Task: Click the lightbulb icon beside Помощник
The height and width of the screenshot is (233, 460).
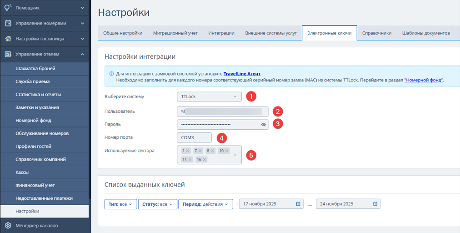Action: 8,8
